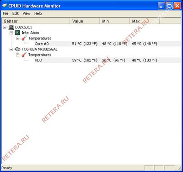Open the View menu
This screenshot has width=183, height=172.
(27, 13)
